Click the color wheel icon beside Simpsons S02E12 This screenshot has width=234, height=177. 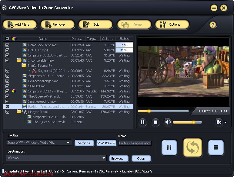coord(14,91)
